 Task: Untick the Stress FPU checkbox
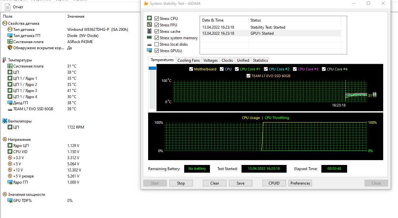[157, 25]
